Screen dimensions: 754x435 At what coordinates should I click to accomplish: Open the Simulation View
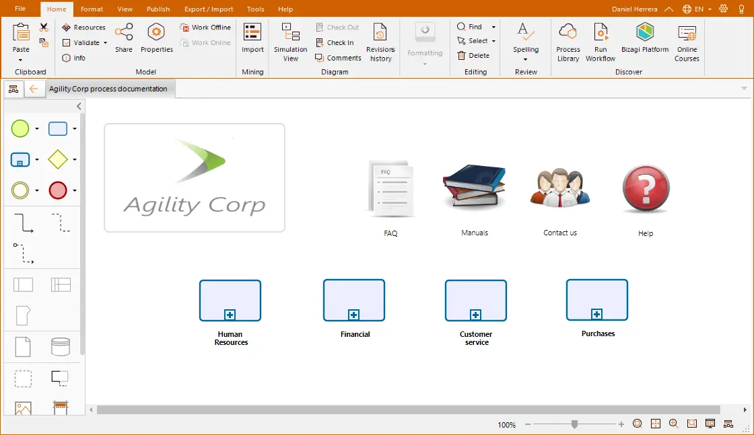point(290,42)
